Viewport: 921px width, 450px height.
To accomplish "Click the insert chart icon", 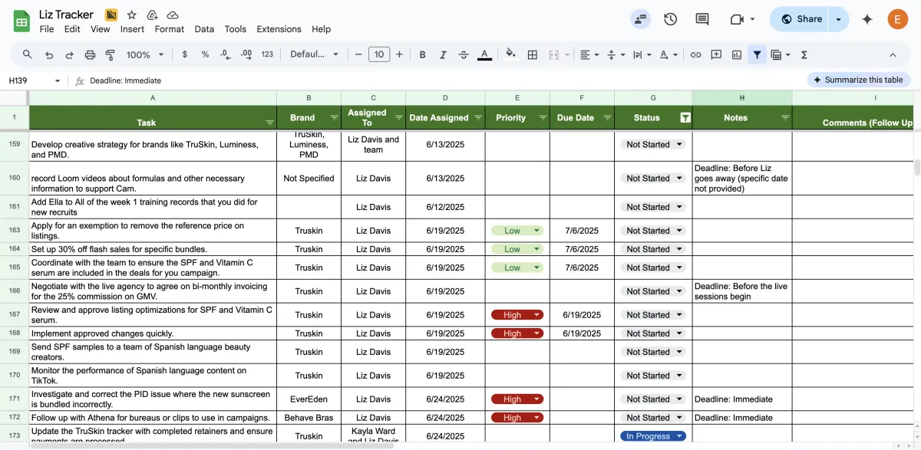I will point(737,54).
